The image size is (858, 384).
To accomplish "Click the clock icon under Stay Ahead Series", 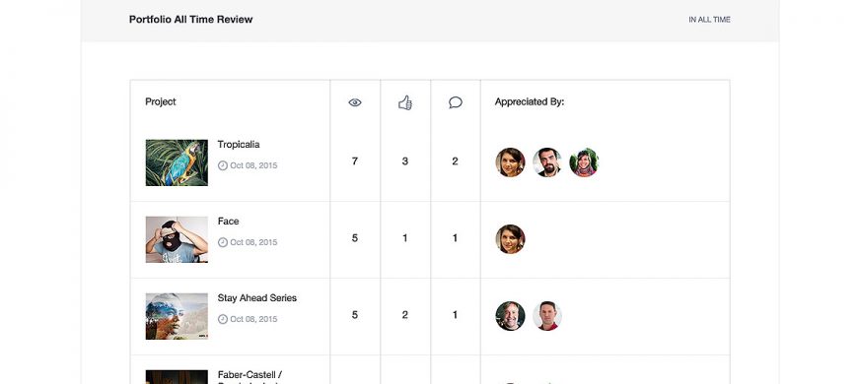I will pos(223,319).
